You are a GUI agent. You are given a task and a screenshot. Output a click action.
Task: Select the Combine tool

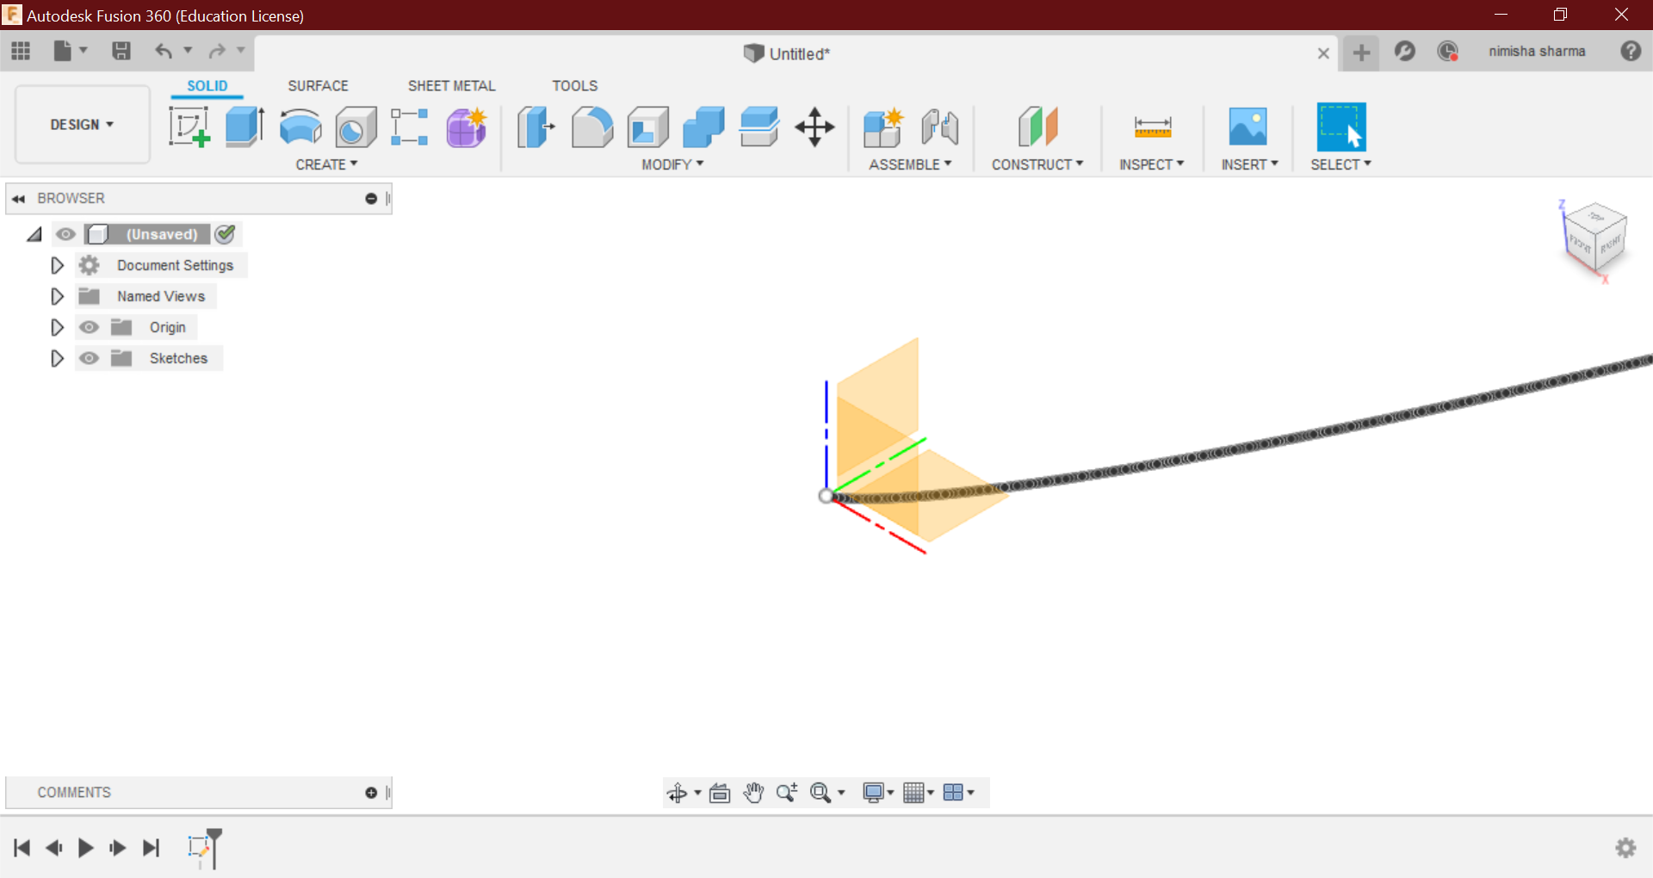tap(703, 127)
